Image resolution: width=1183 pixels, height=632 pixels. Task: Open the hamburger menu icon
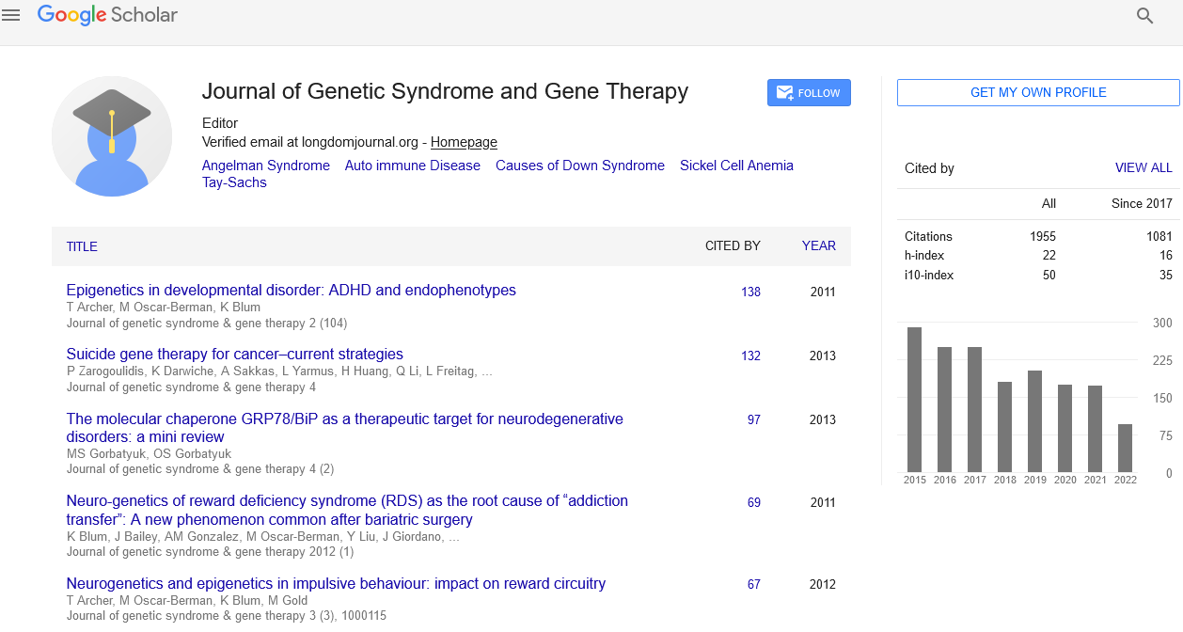[x=11, y=15]
